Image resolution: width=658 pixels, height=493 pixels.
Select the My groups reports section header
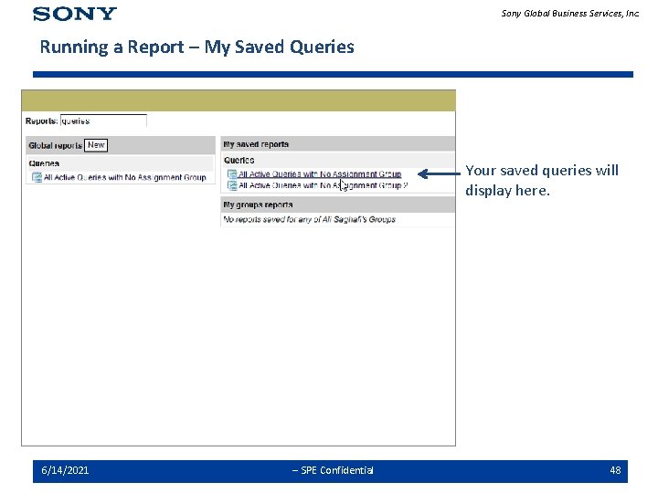338,205
